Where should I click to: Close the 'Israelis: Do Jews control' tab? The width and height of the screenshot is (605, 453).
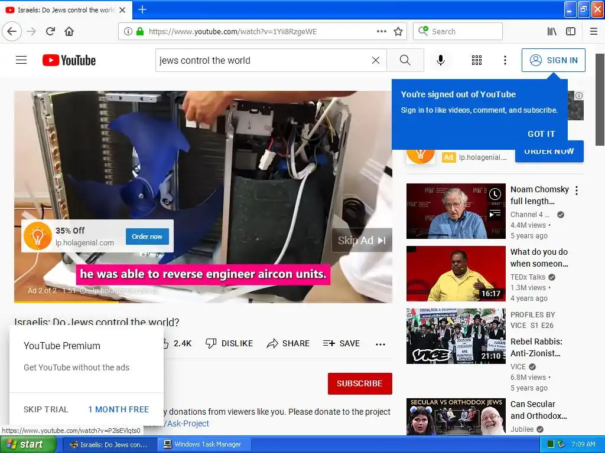(x=122, y=10)
